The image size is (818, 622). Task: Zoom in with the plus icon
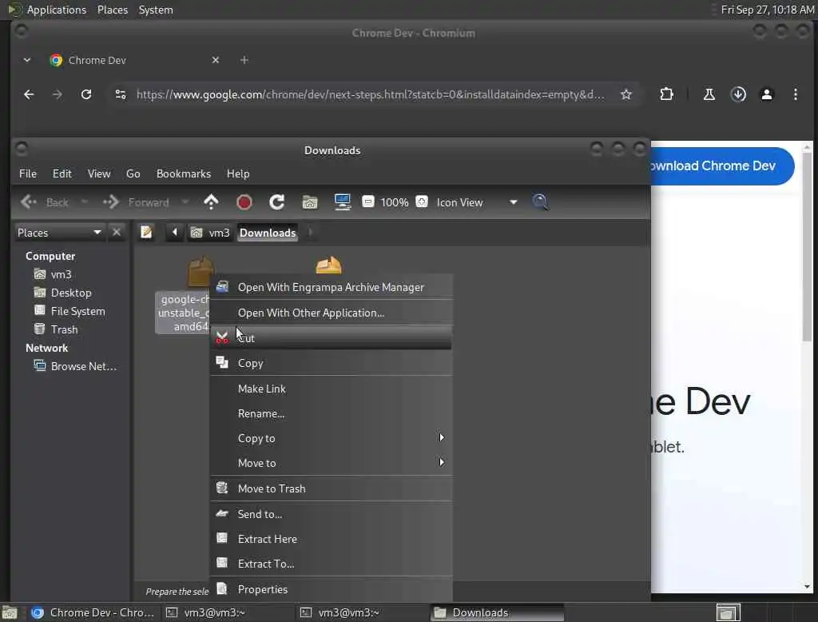pos(422,202)
